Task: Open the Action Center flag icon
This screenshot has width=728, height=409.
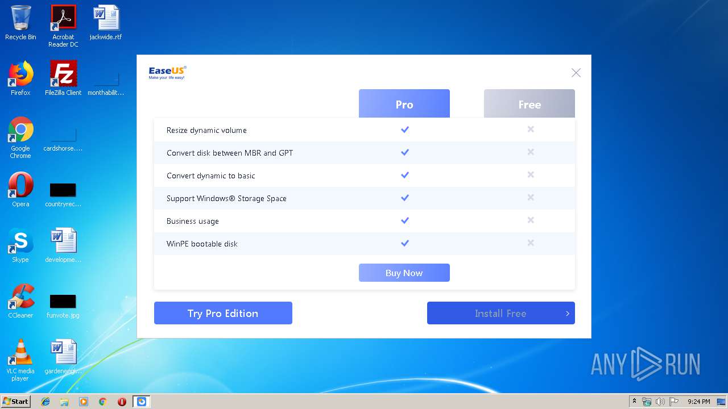Action: coord(674,402)
